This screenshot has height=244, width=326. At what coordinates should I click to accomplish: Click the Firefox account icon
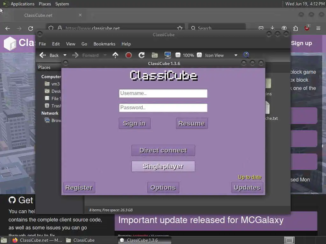click(x=284, y=28)
